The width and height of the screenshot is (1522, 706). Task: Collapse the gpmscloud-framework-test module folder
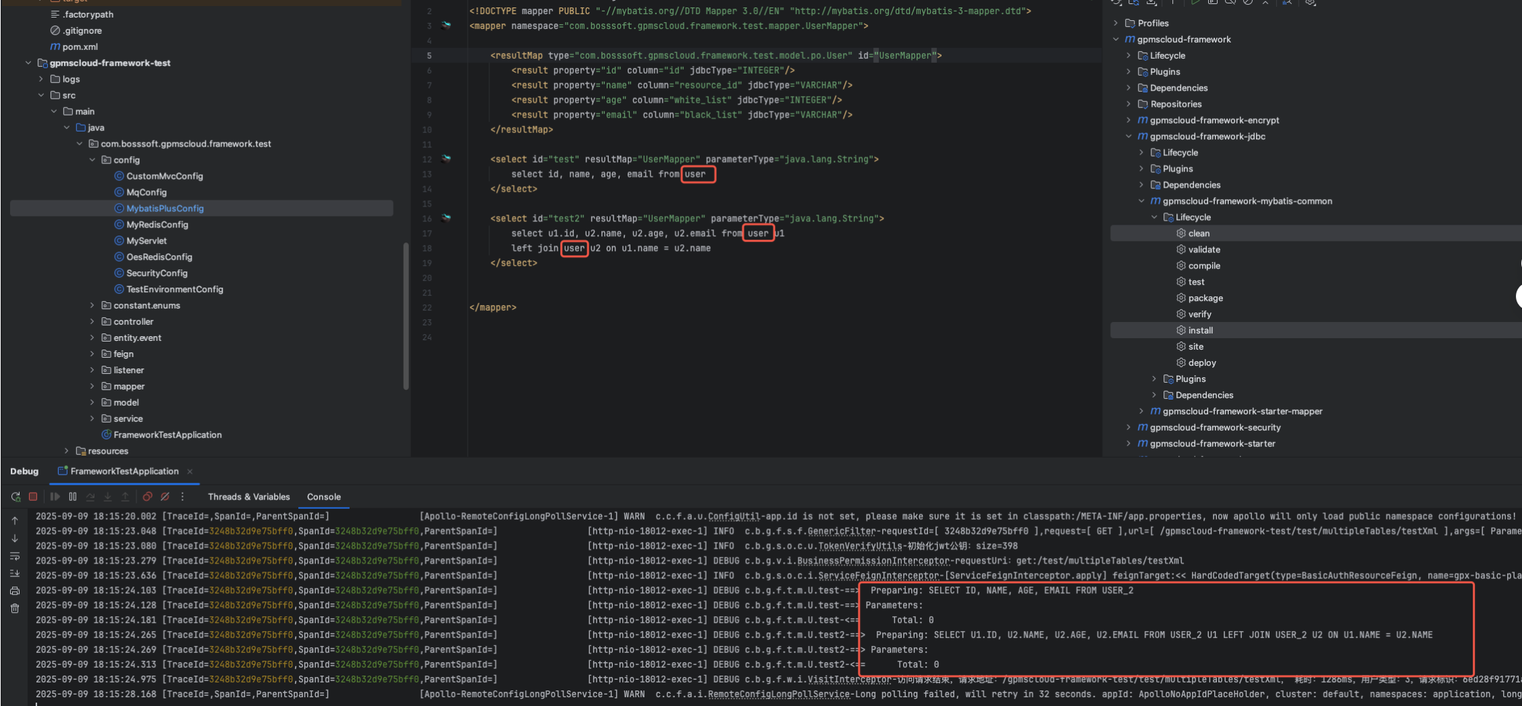point(28,63)
